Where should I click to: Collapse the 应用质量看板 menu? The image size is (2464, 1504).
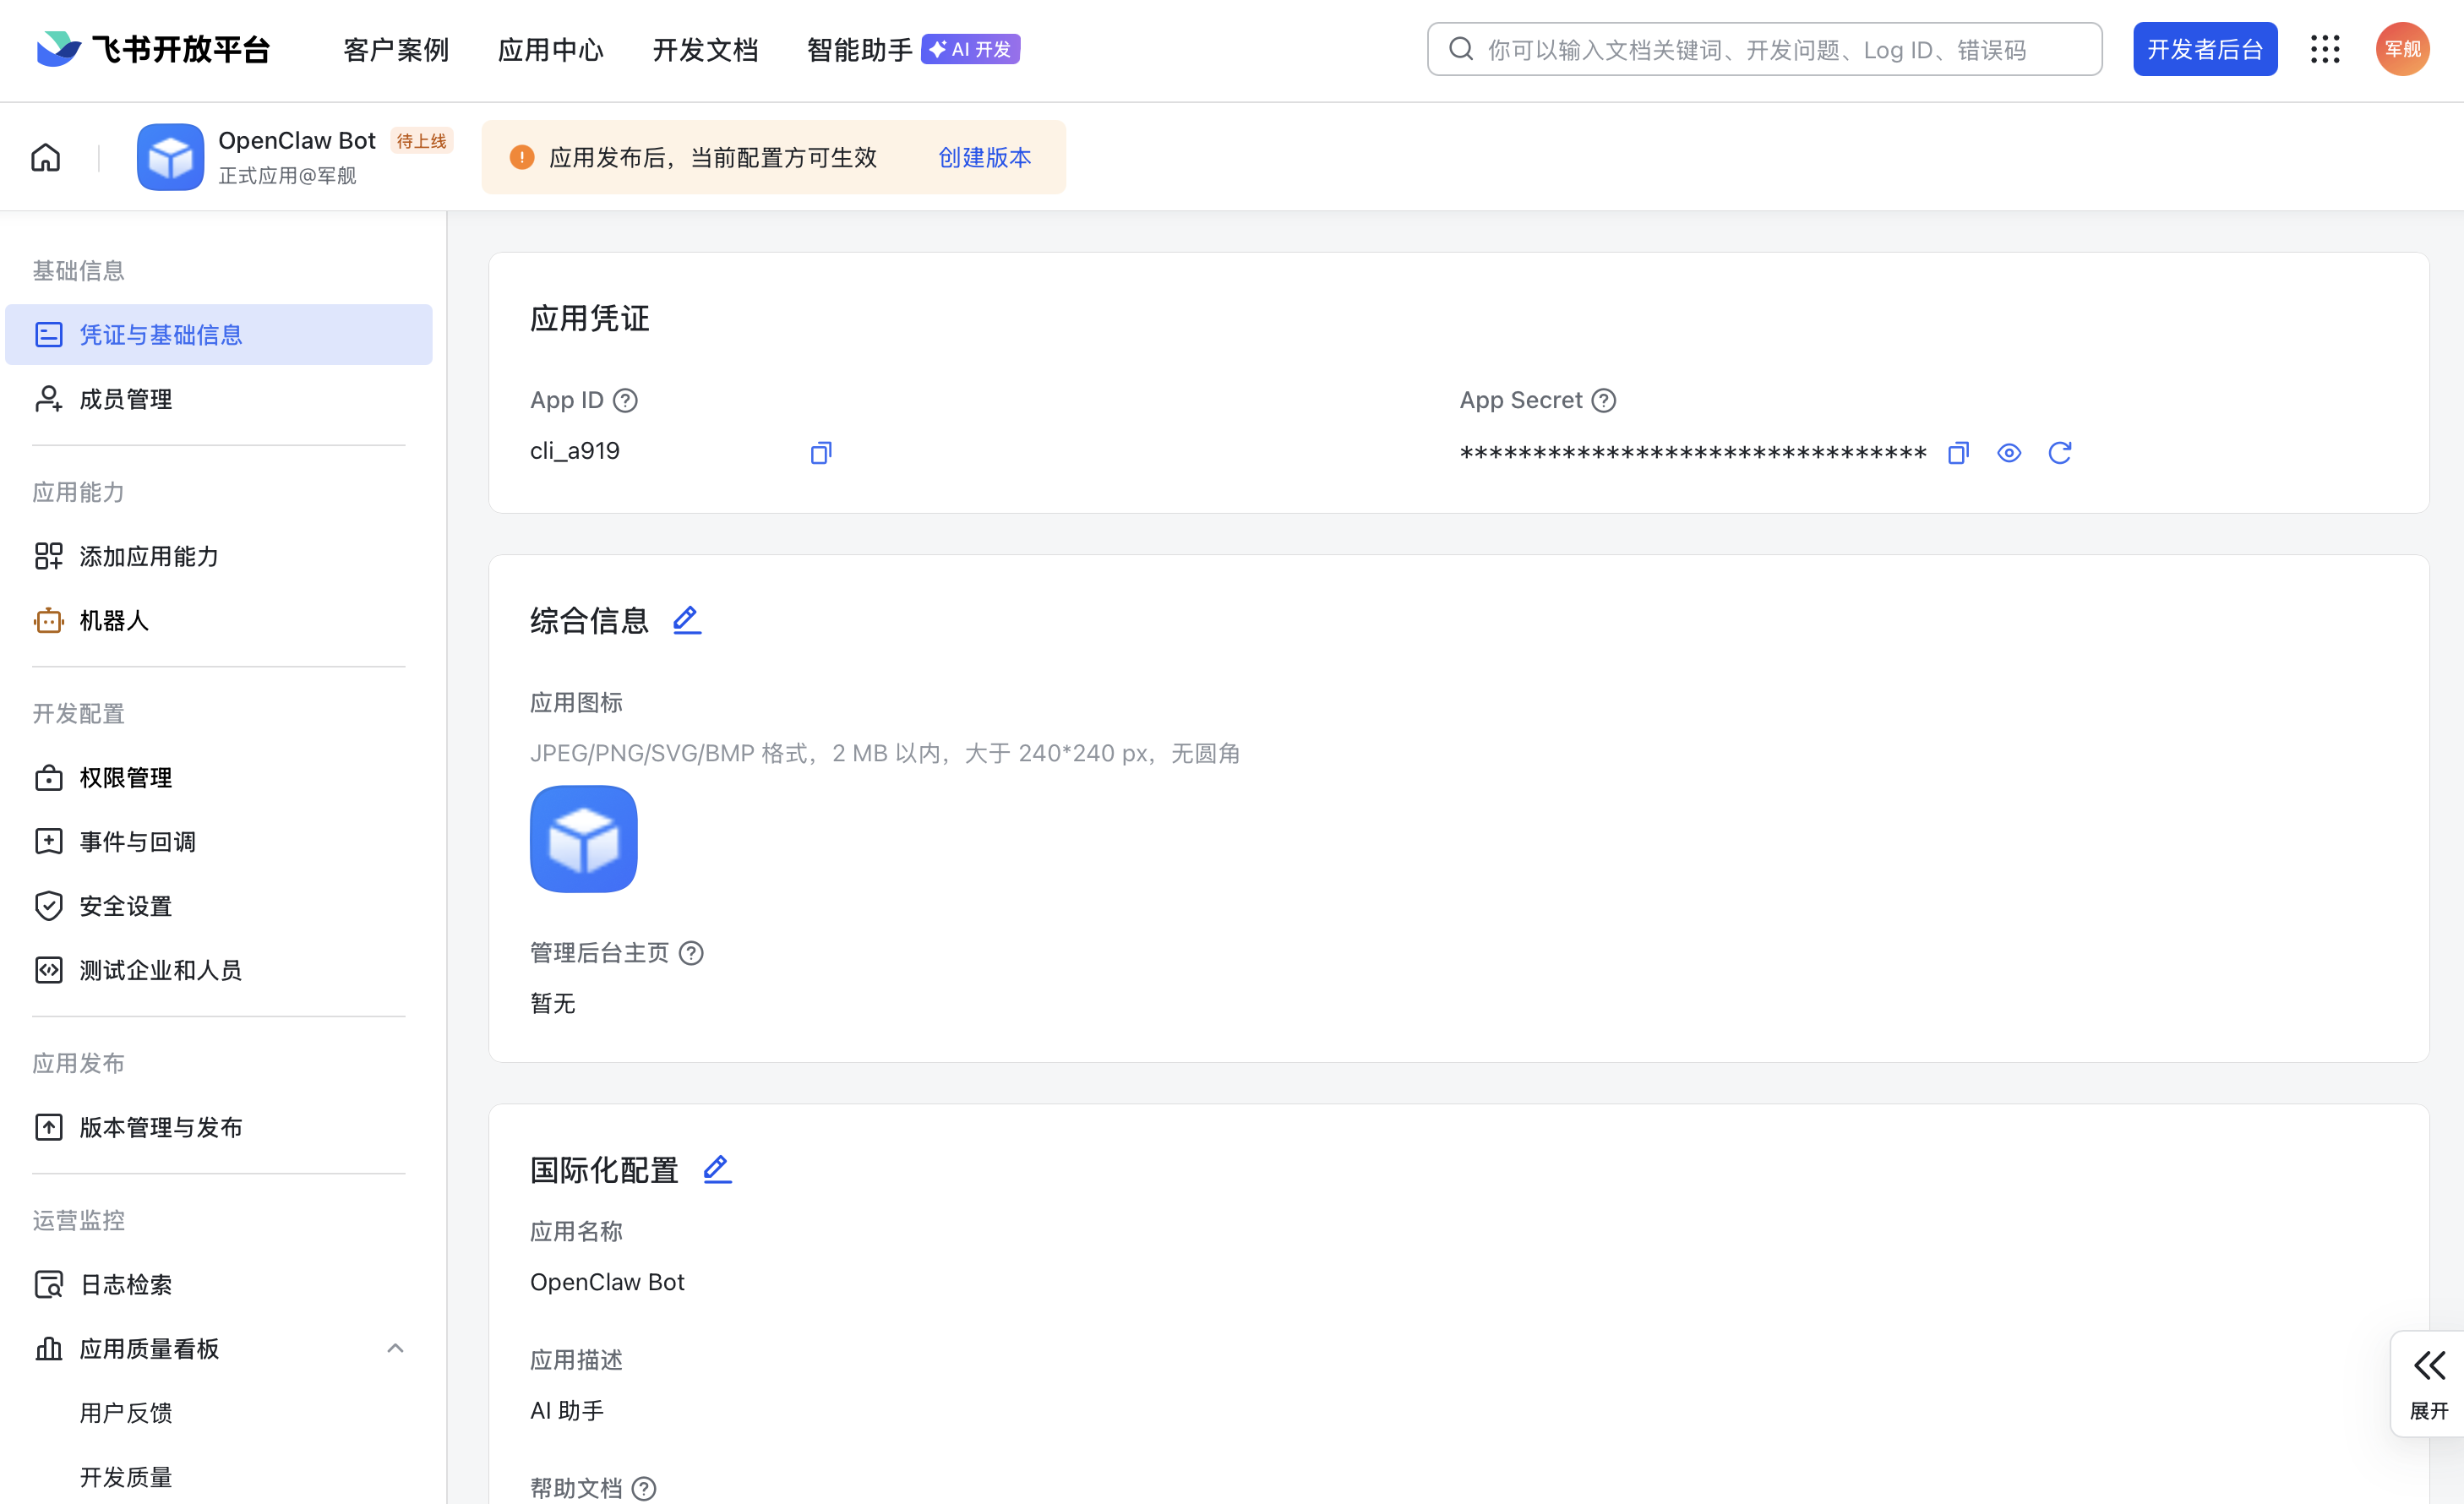(x=395, y=1348)
